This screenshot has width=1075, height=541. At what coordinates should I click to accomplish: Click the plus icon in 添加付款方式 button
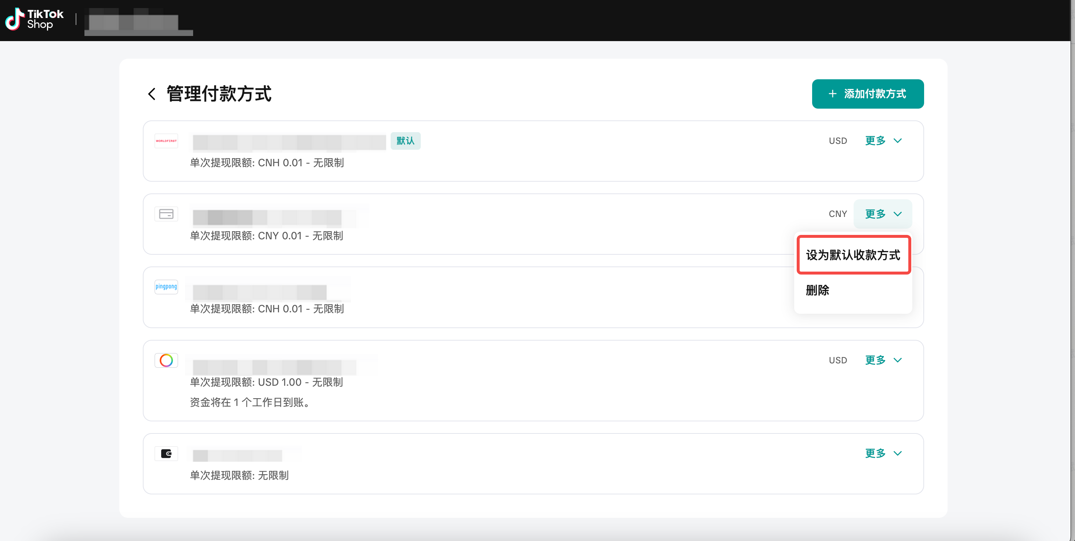click(x=833, y=94)
